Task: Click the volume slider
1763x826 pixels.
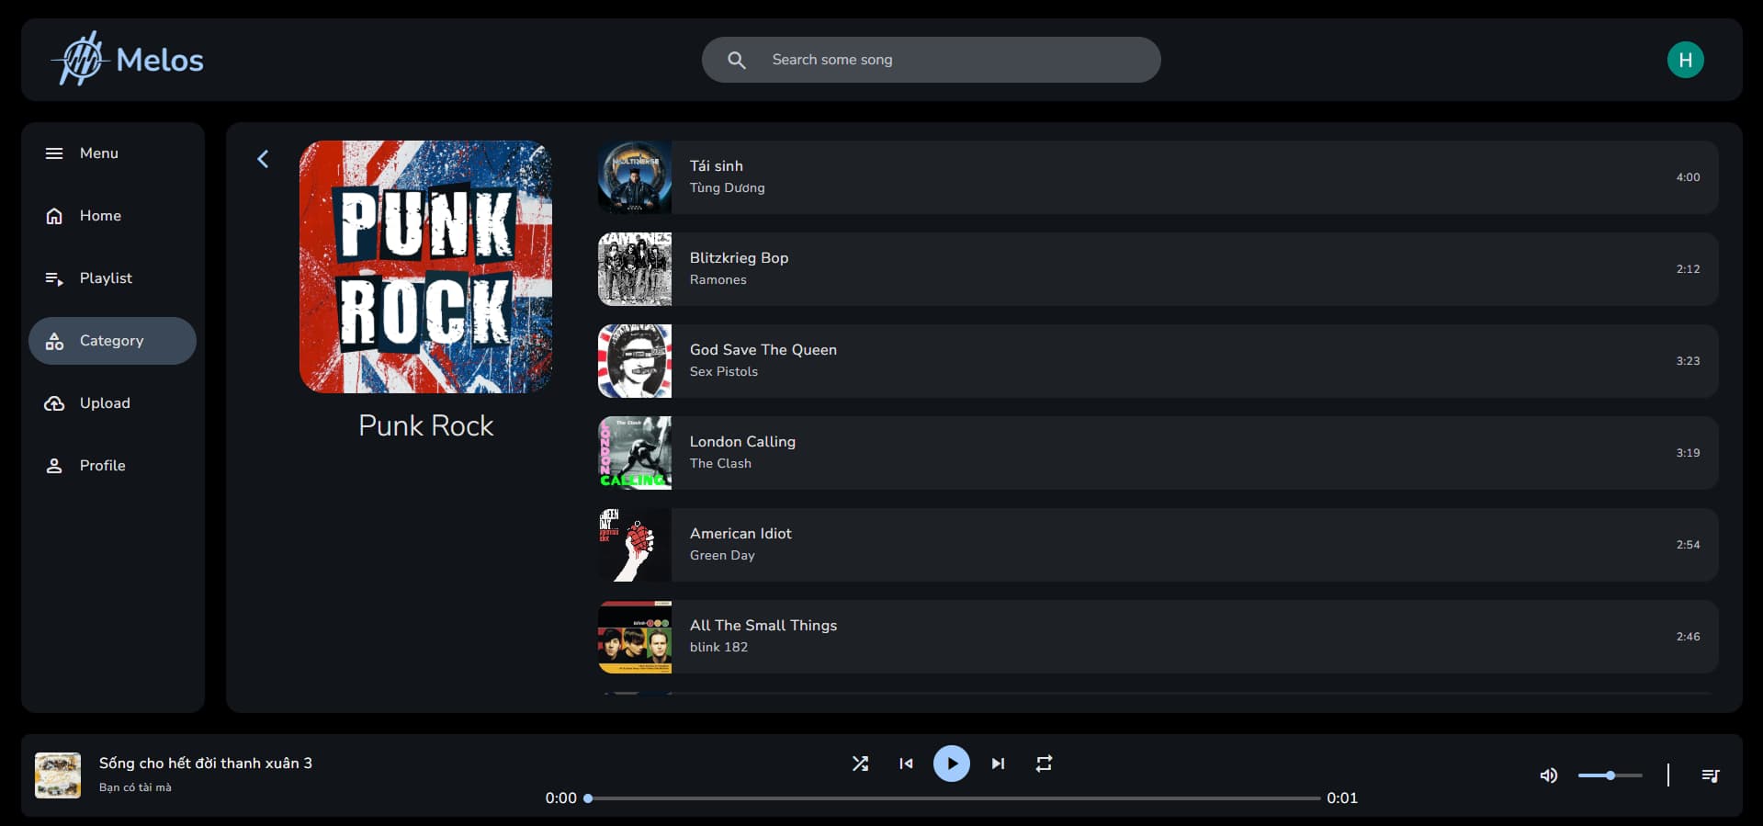Action: point(1610,775)
